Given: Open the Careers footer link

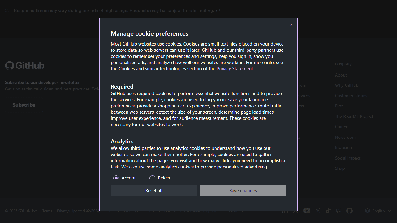Looking at the screenshot, I should pos(342,127).
